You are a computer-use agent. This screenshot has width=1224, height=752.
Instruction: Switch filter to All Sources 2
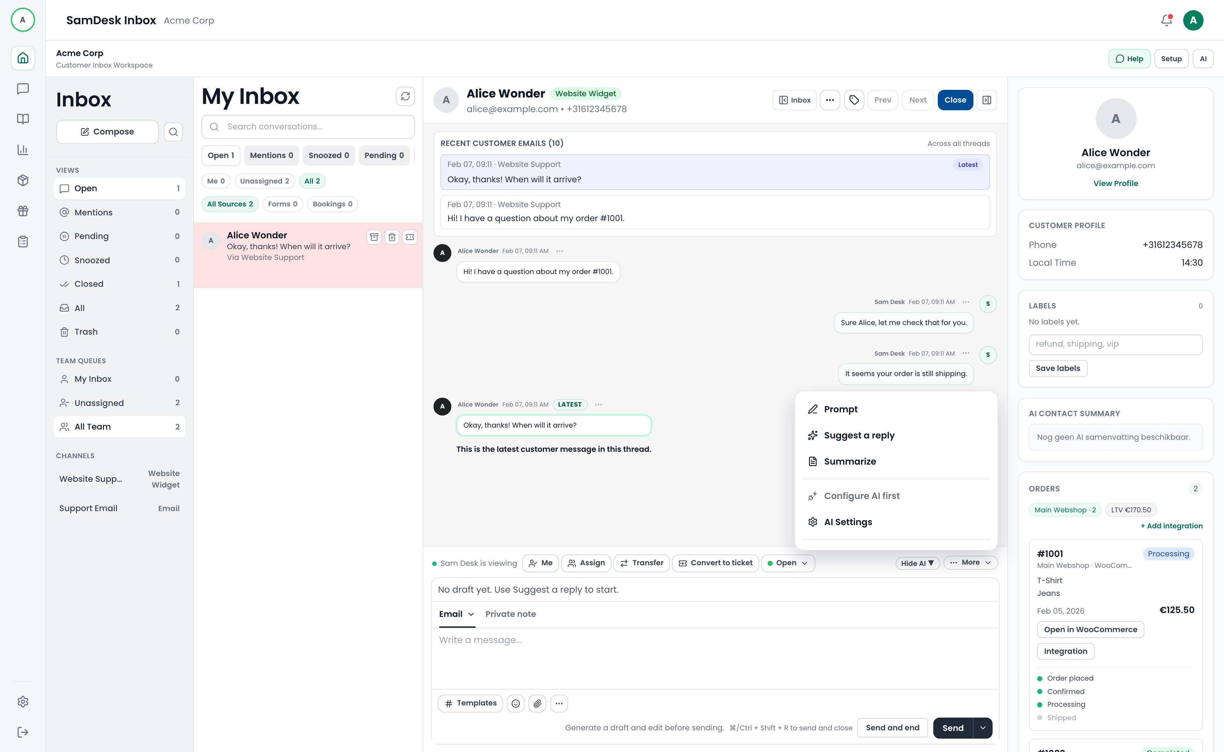229,204
